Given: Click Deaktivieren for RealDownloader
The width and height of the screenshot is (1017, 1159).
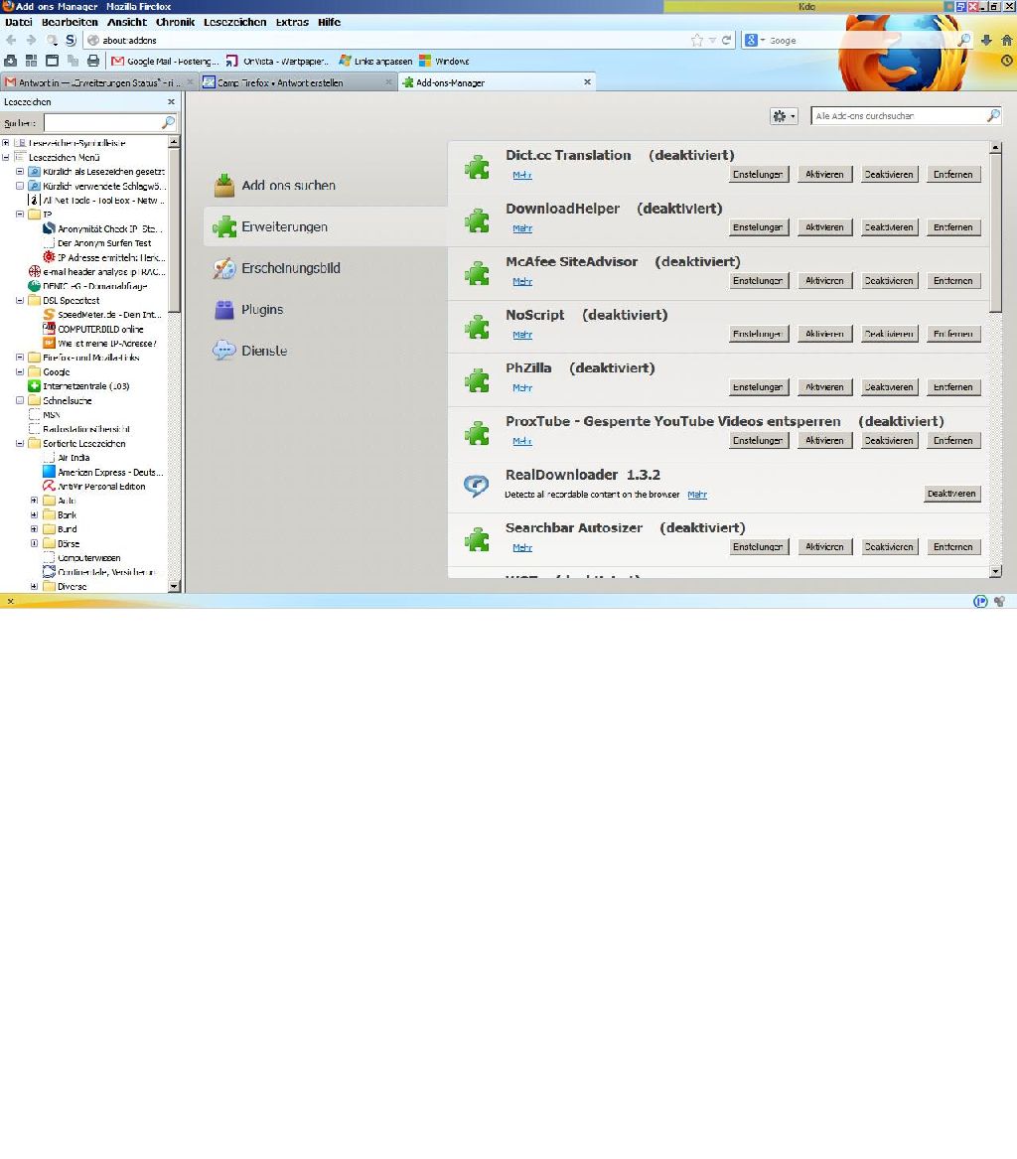Looking at the screenshot, I should tap(952, 494).
